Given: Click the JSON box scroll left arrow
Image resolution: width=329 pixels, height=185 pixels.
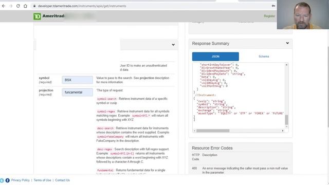Looking at the screenshot, I should (x=194, y=131).
